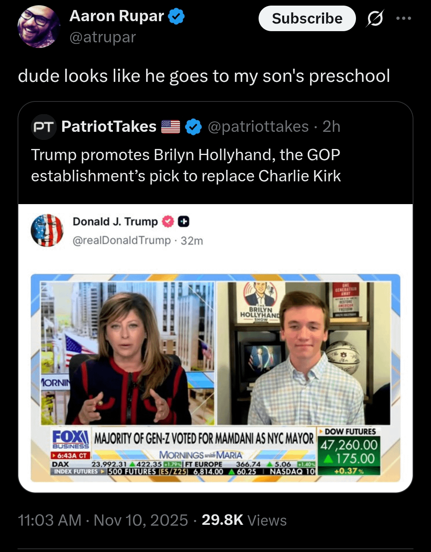The height and width of the screenshot is (552, 431).
Task: Open the three-dot more options menu
Action: pyautogui.click(x=403, y=18)
